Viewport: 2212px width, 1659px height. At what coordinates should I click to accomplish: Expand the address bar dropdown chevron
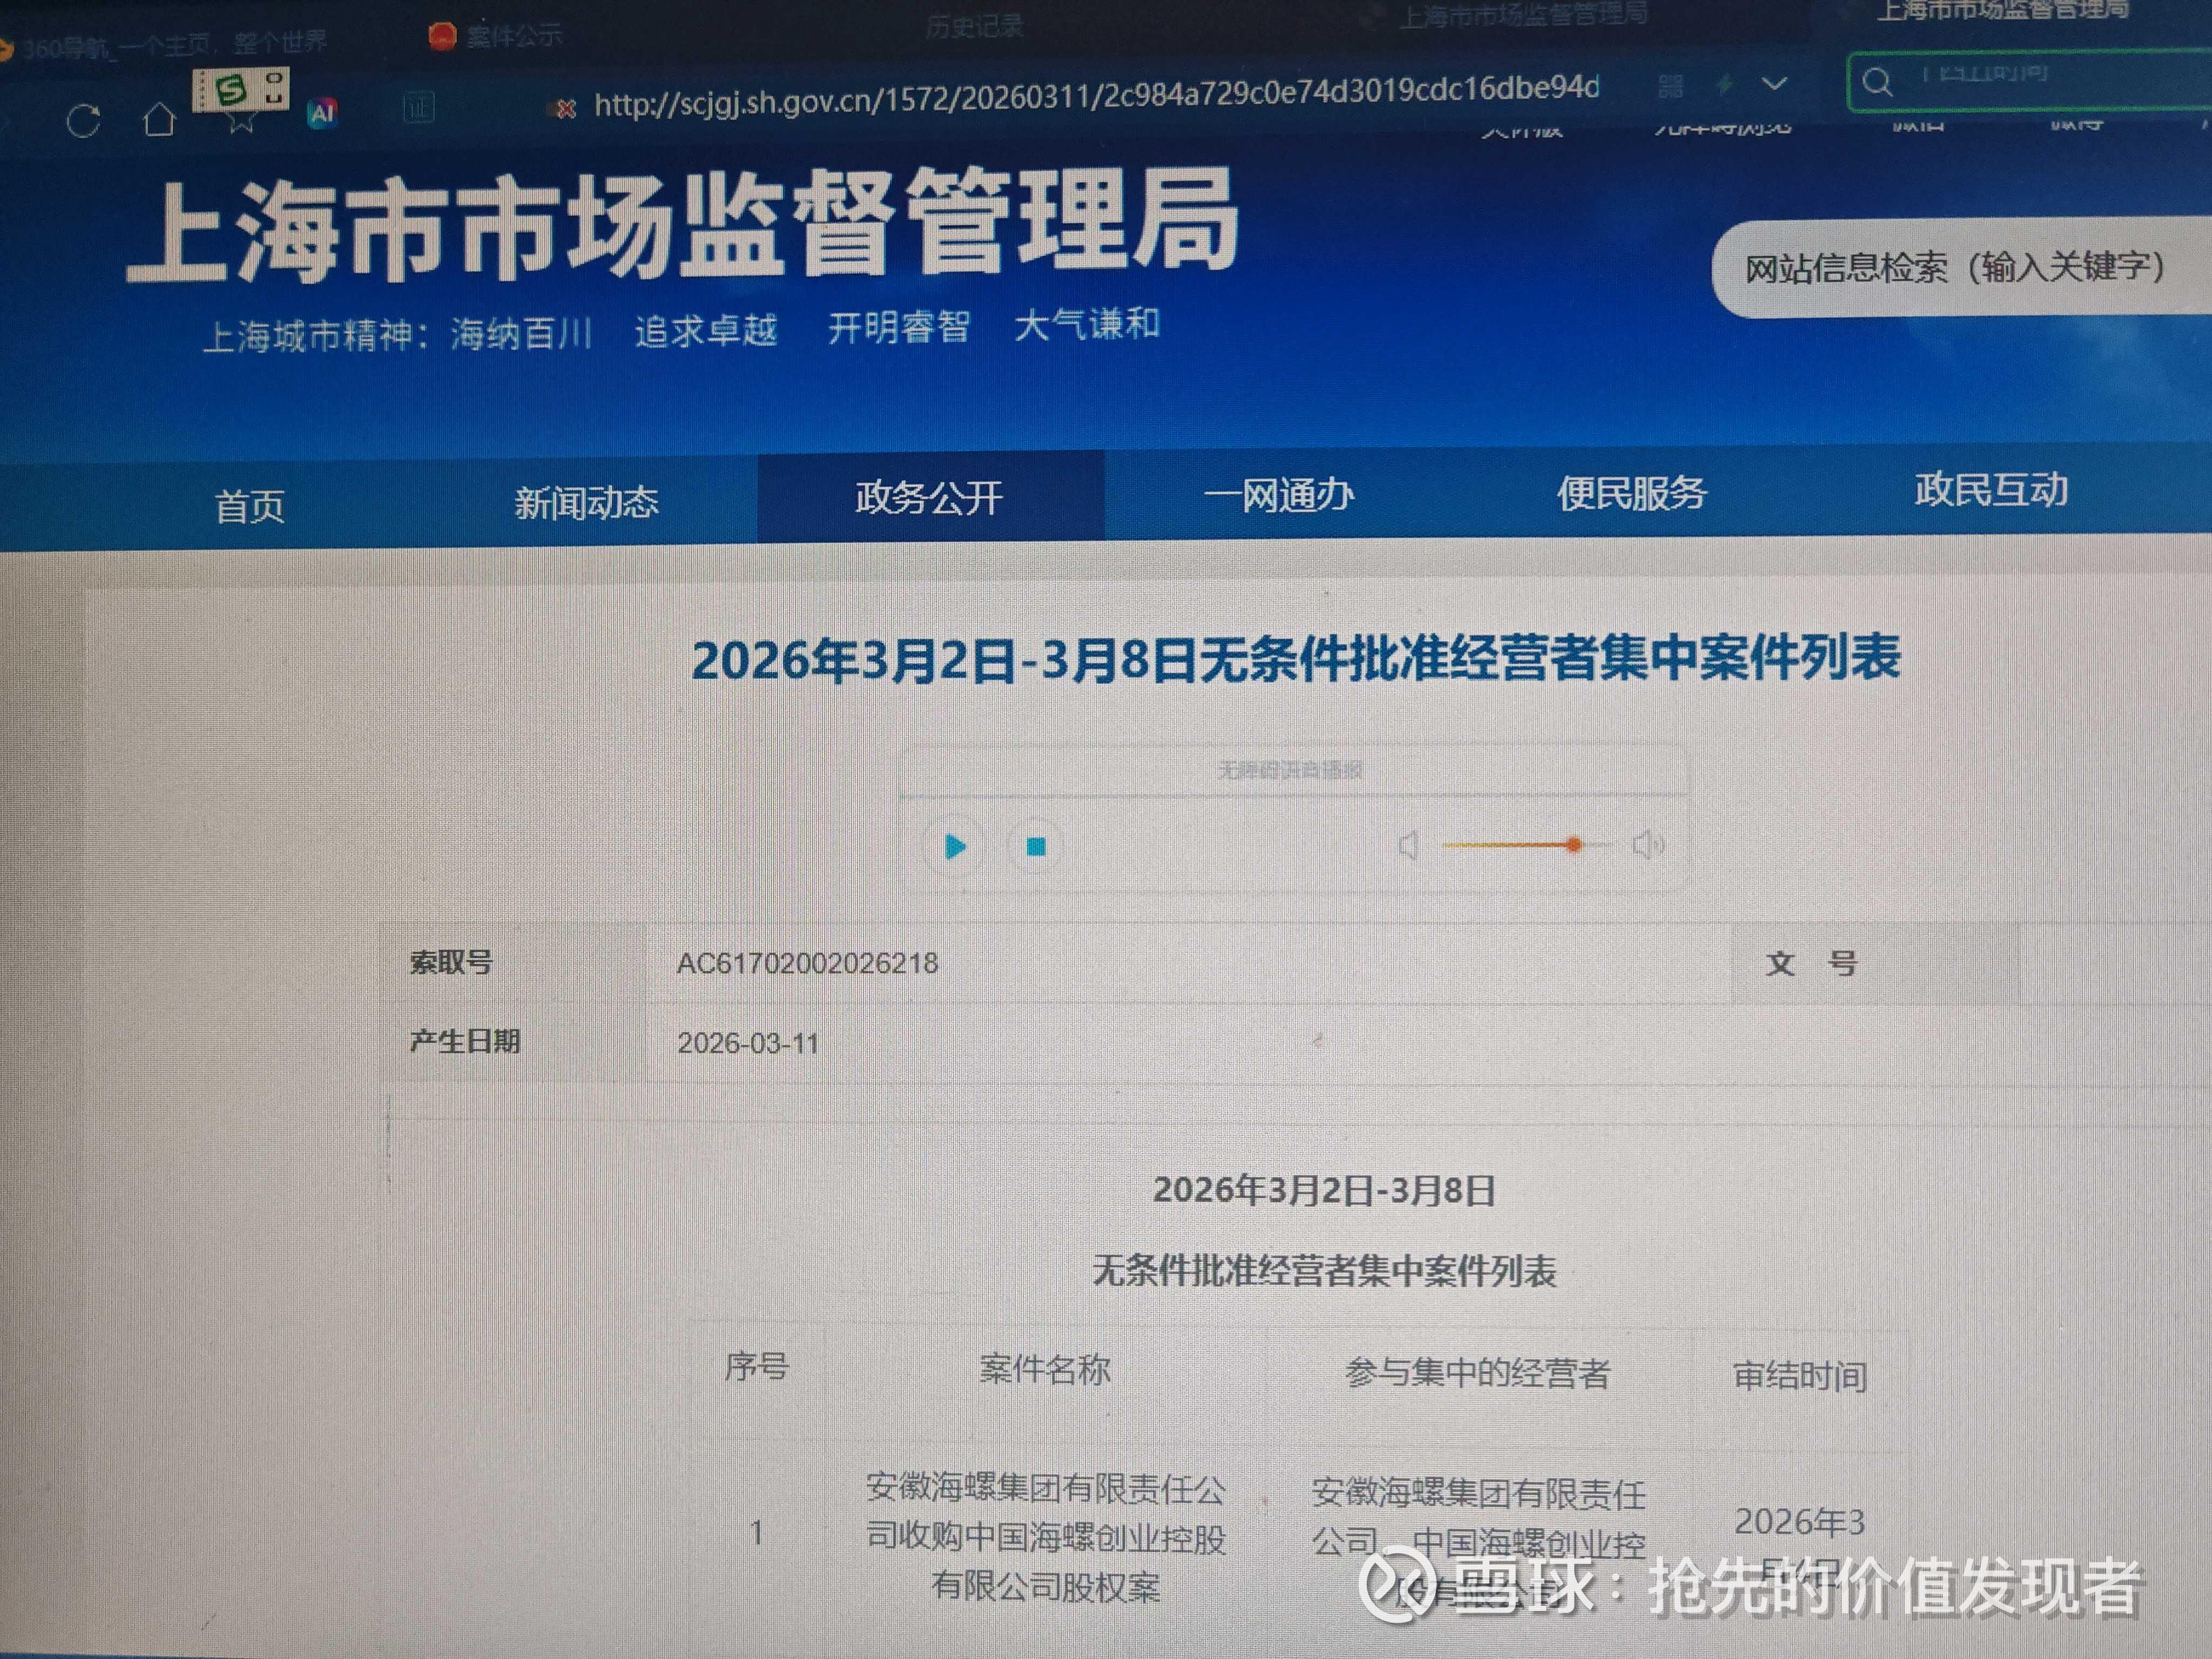coord(1774,83)
